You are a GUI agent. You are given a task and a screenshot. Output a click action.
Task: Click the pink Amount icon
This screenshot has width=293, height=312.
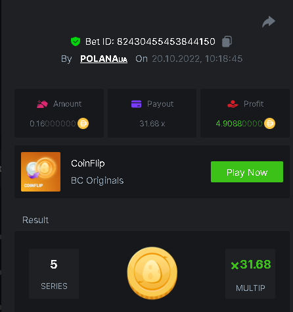pos(42,104)
